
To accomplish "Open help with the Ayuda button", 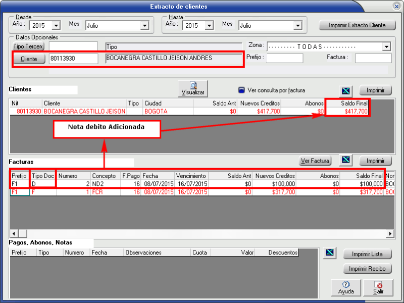I will coord(346,287).
